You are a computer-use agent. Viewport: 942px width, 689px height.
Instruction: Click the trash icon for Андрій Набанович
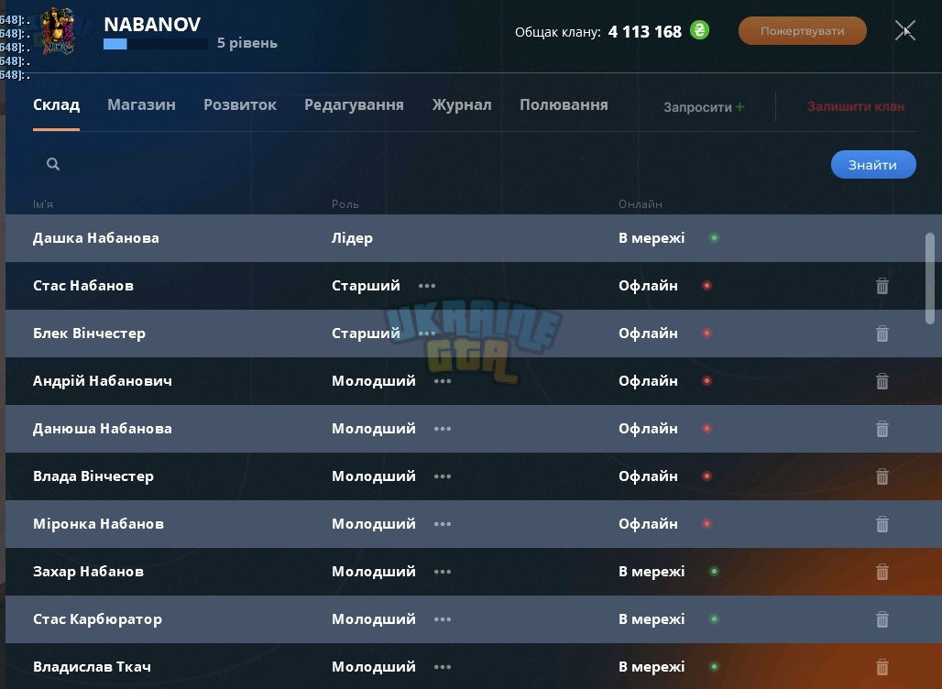click(882, 381)
